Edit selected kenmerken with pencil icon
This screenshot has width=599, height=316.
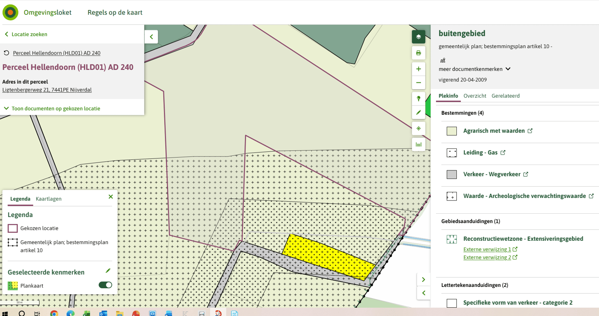[108, 271]
